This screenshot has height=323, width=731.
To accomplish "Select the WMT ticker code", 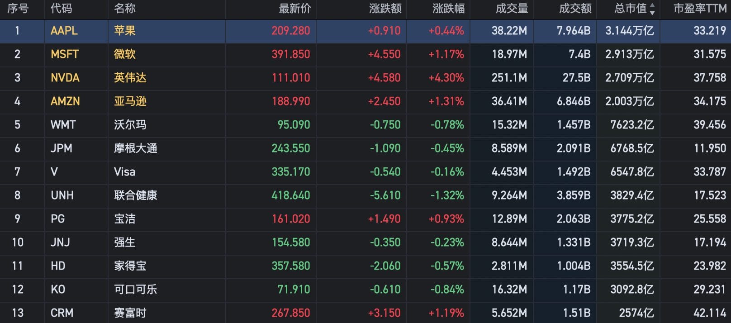I will tap(63, 125).
